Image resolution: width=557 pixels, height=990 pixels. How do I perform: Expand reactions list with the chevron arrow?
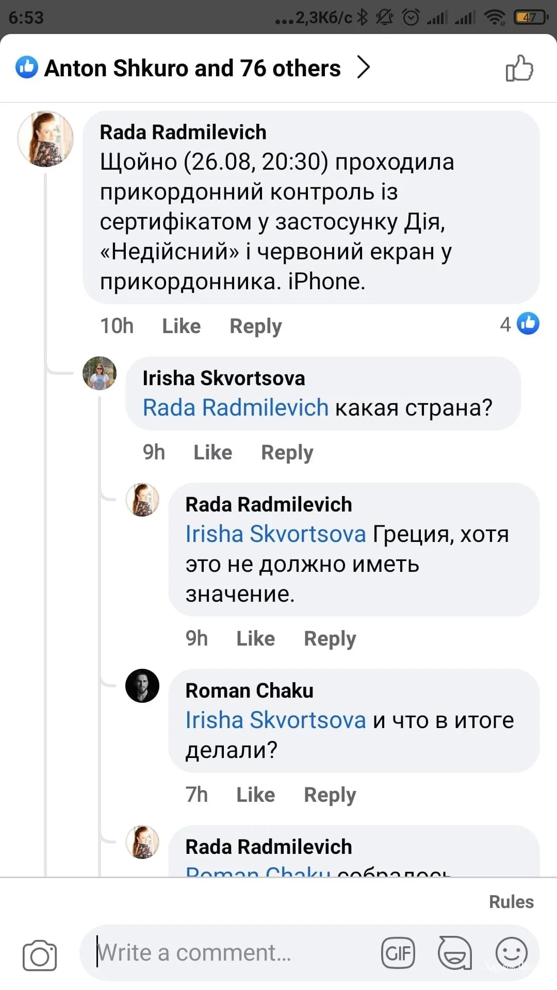pos(364,68)
